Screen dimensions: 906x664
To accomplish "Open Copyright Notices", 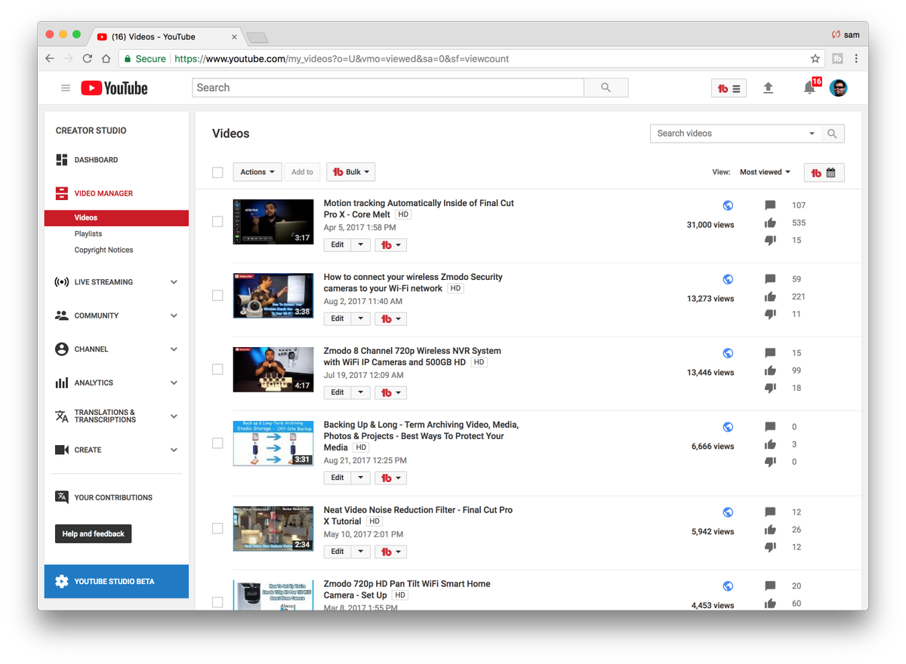I will pos(103,250).
